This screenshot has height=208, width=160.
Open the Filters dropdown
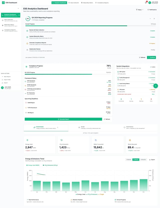click(139, 10)
